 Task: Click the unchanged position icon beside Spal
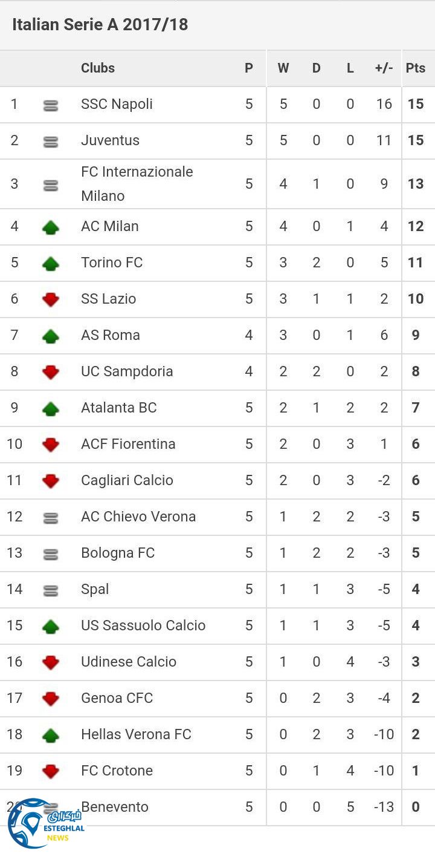(51, 590)
